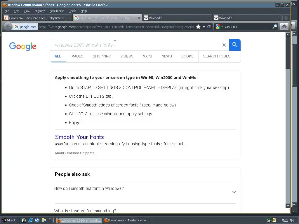Select the IMAGES results tab
The width and height of the screenshot is (299, 224).
tap(77, 56)
